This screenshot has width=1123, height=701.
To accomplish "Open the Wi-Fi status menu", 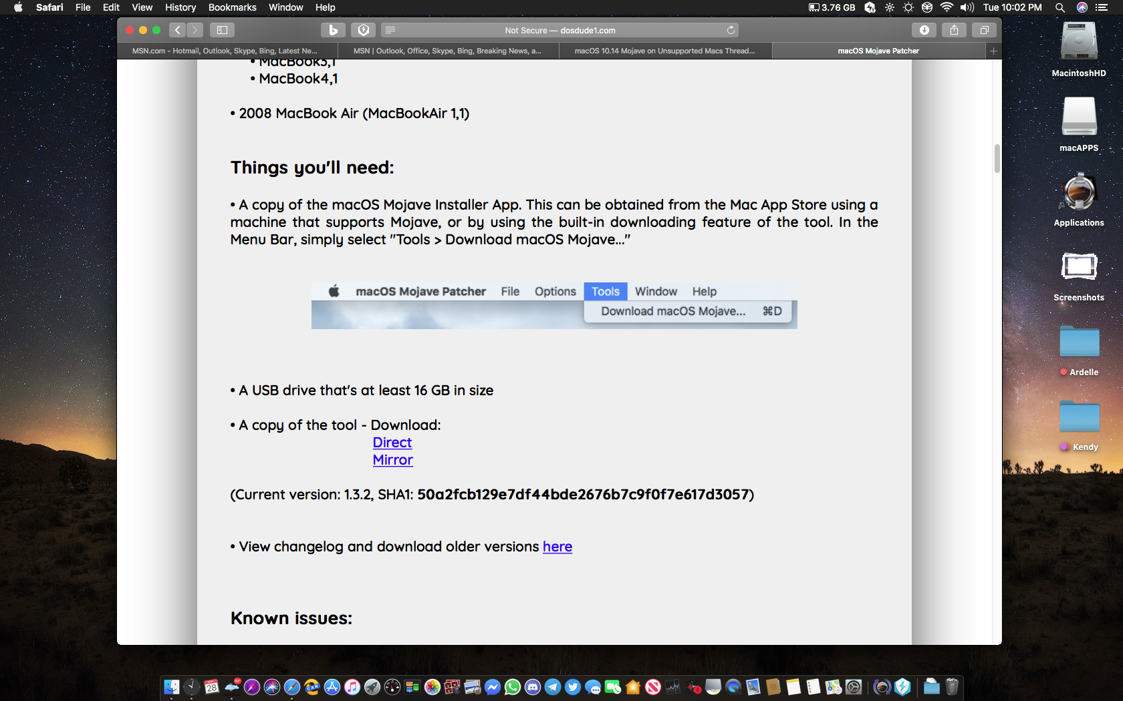I will coord(947,7).
